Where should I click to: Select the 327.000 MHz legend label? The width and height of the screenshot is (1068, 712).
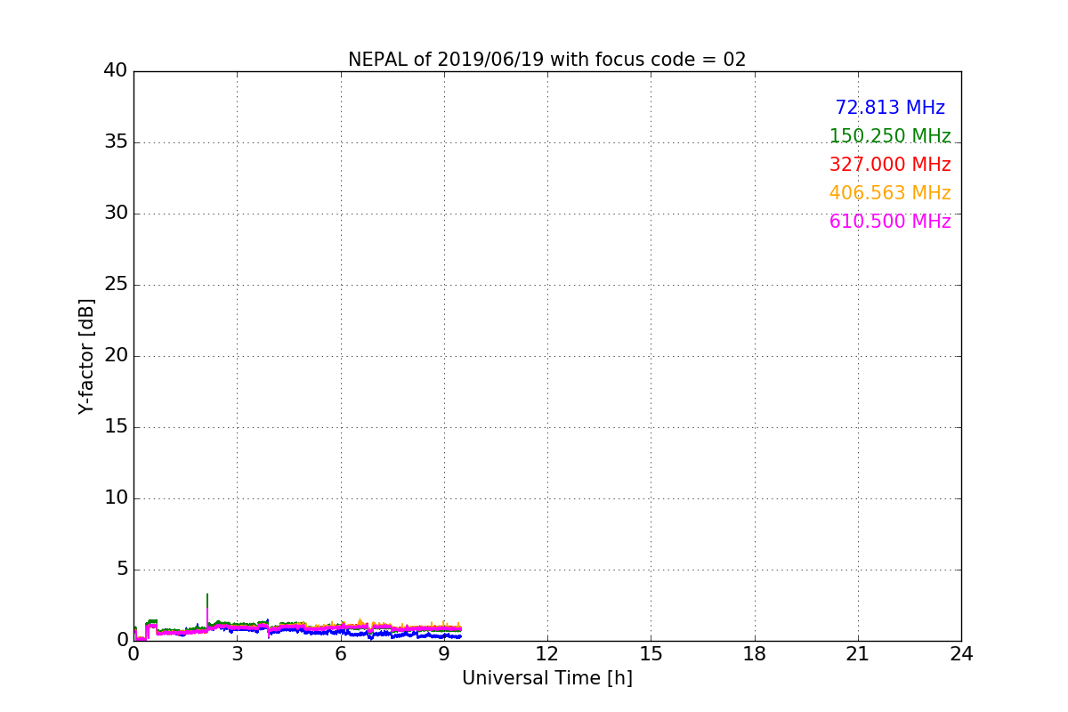coord(890,165)
